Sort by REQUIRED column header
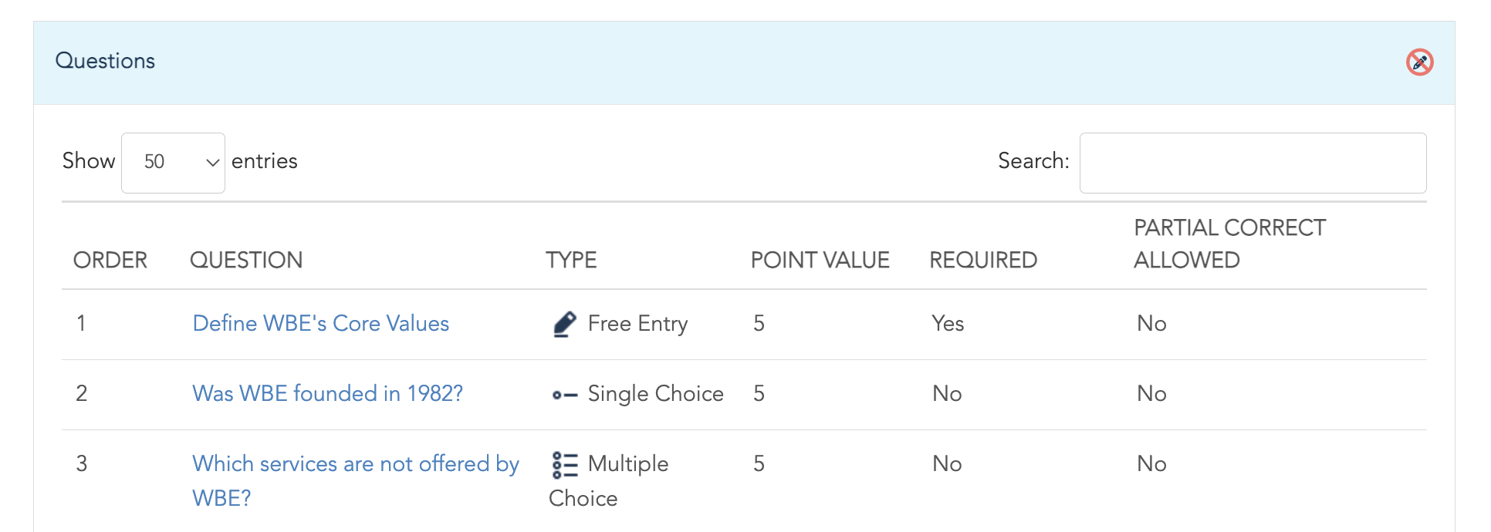This screenshot has width=1491, height=532. [983, 260]
